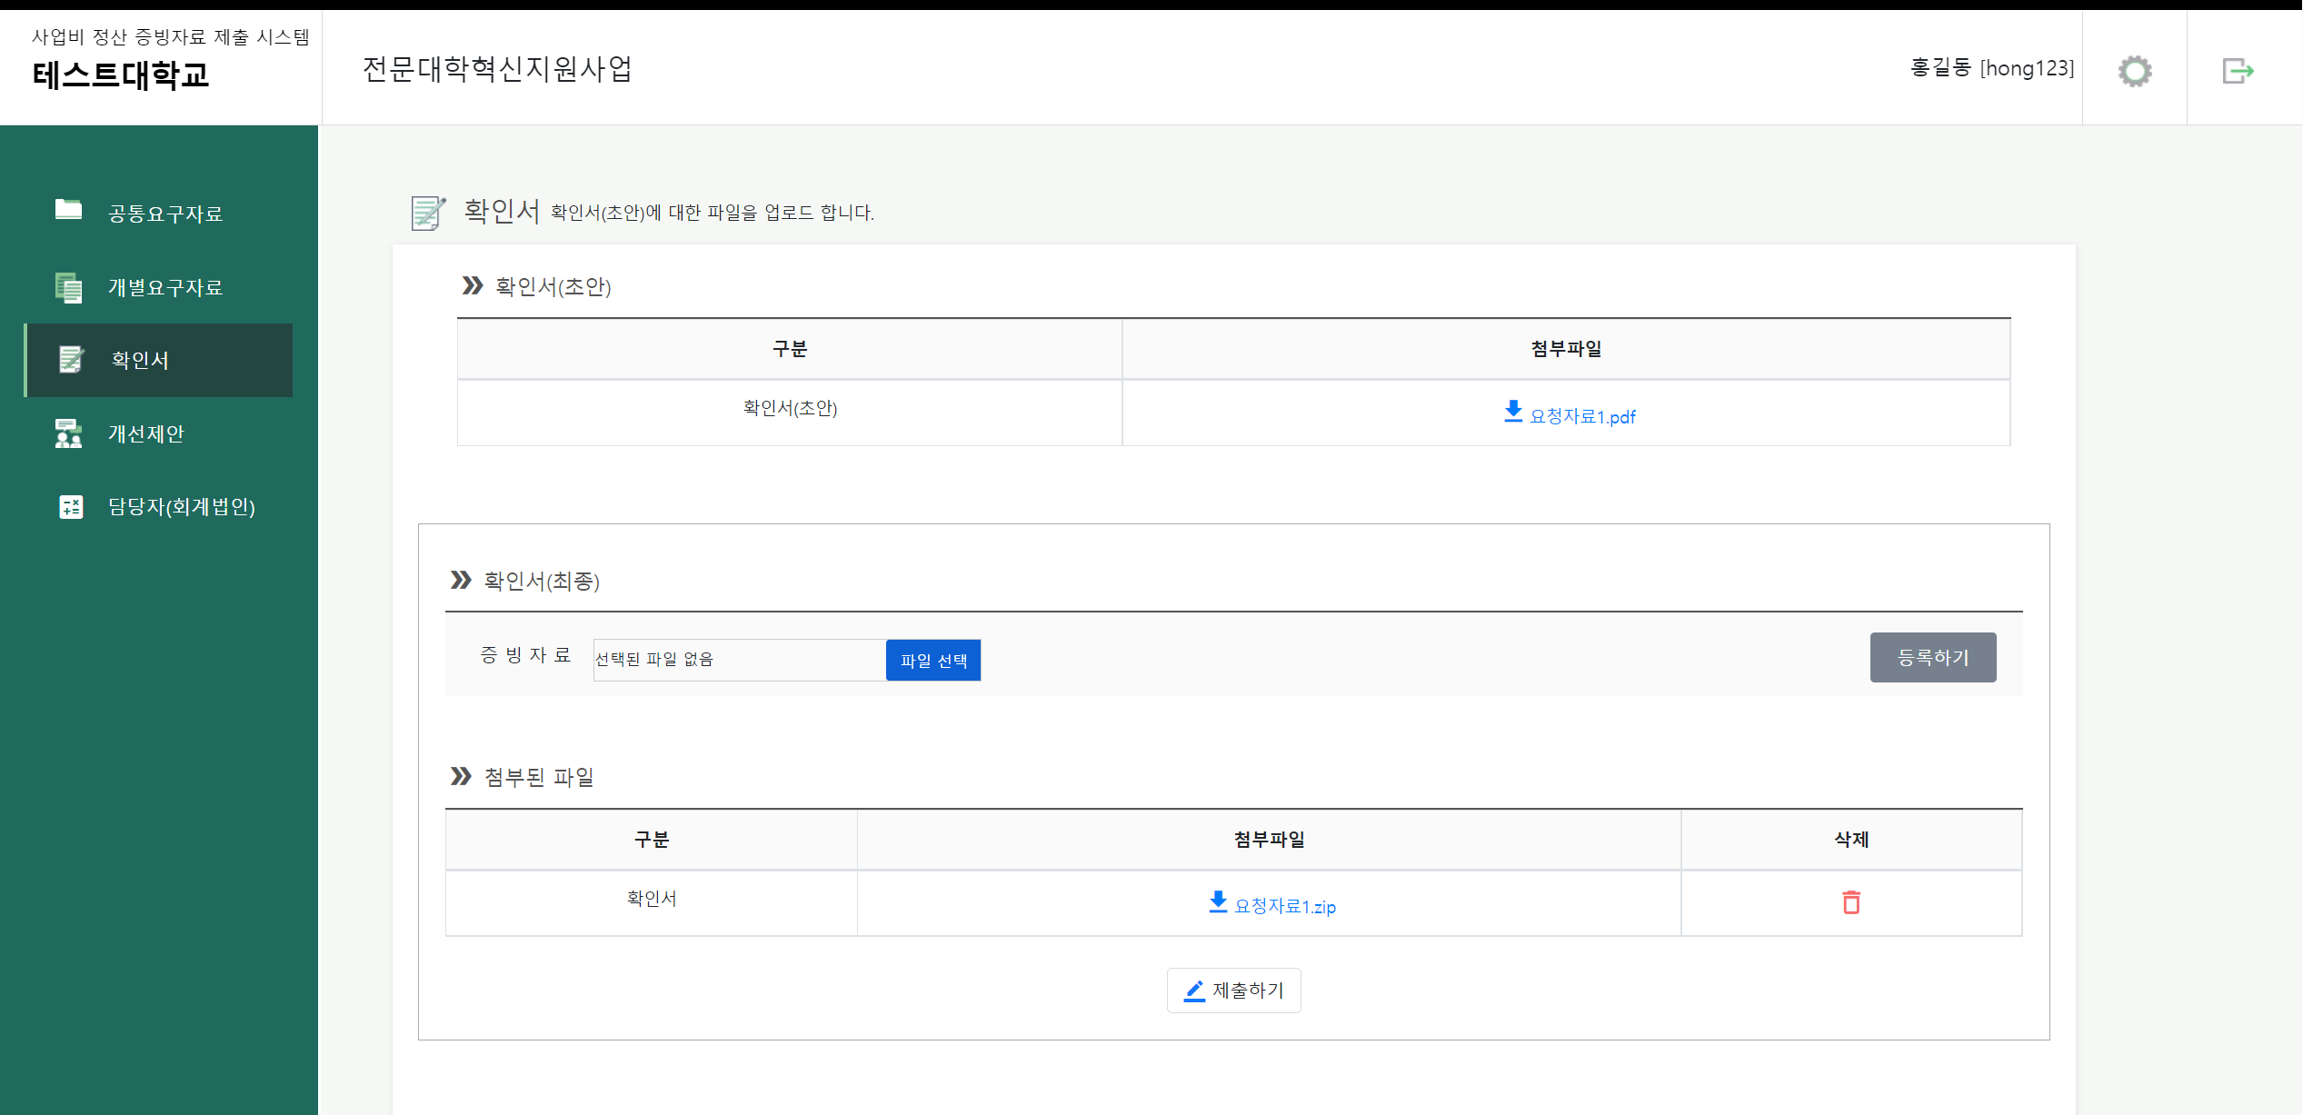Download the 요청자료1.pdf link

(1582, 416)
